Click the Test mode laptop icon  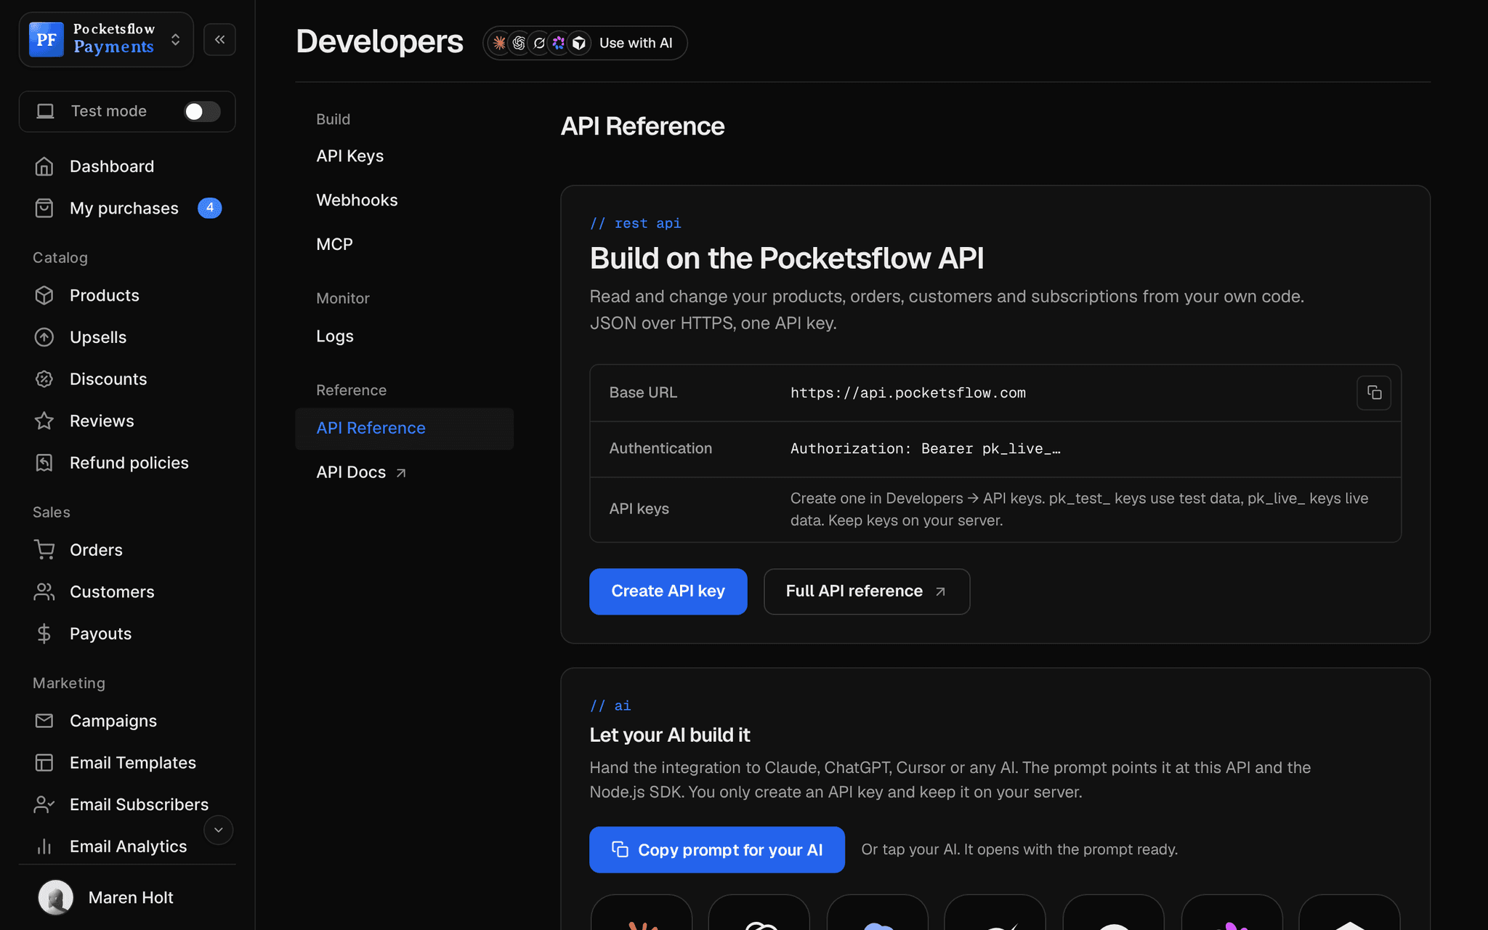[46, 111]
